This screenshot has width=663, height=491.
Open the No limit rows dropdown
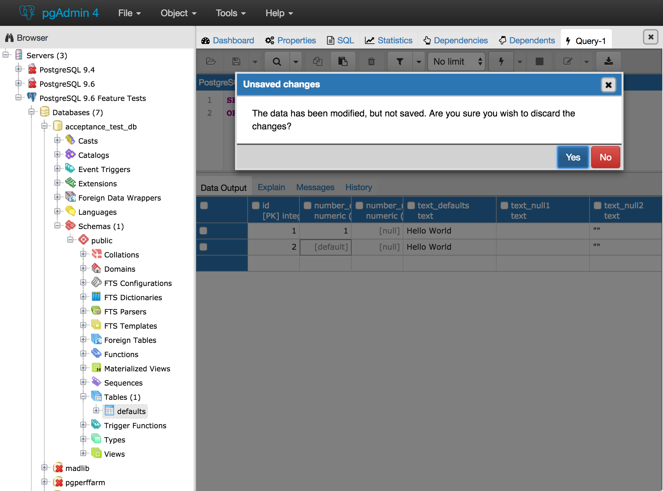coord(456,61)
